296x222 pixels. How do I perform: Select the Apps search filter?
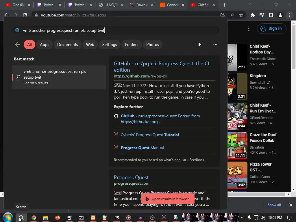(45, 45)
